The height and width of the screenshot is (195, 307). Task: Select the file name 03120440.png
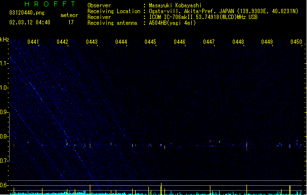coord(27,13)
